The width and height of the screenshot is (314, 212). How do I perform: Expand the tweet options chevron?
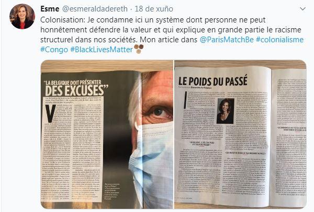coord(302,9)
